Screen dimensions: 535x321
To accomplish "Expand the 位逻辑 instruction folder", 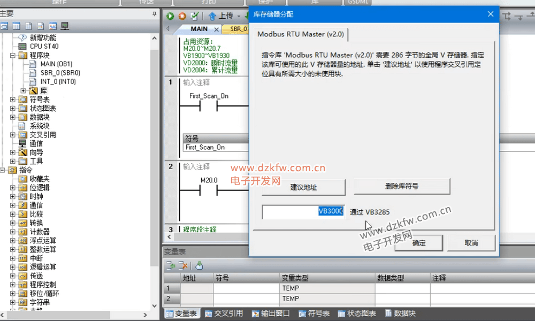I will (13, 187).
